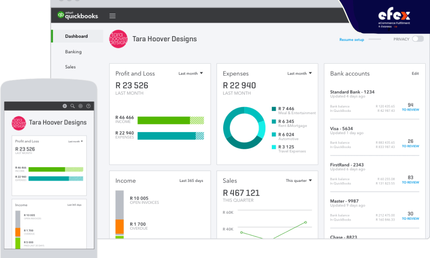Click the setup progress bar beside Resume setup

(x=375, y=39)
